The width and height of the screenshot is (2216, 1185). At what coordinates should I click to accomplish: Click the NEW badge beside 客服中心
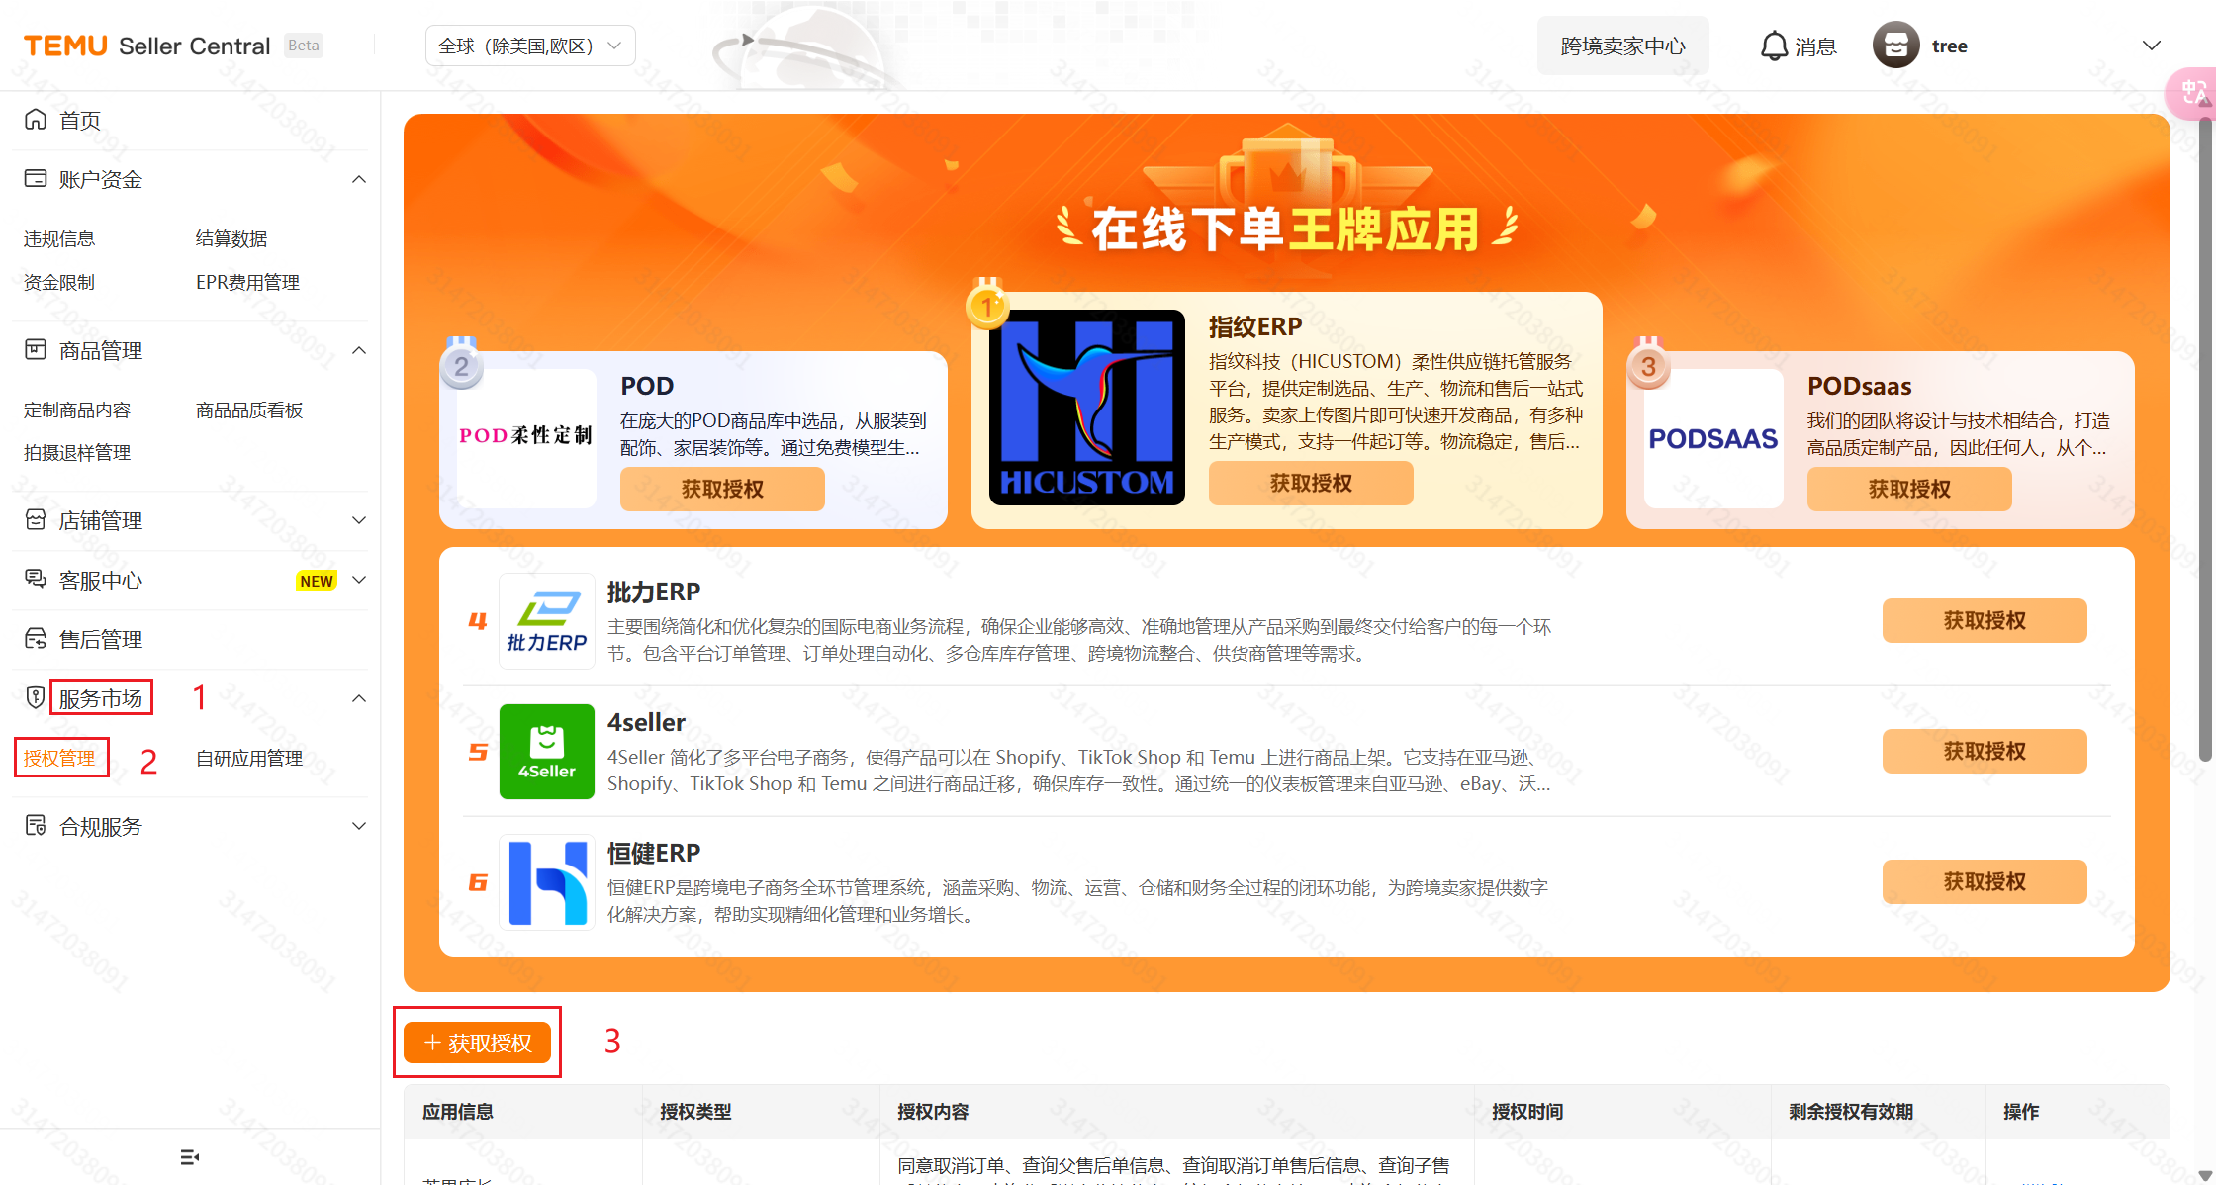(317, 581)
